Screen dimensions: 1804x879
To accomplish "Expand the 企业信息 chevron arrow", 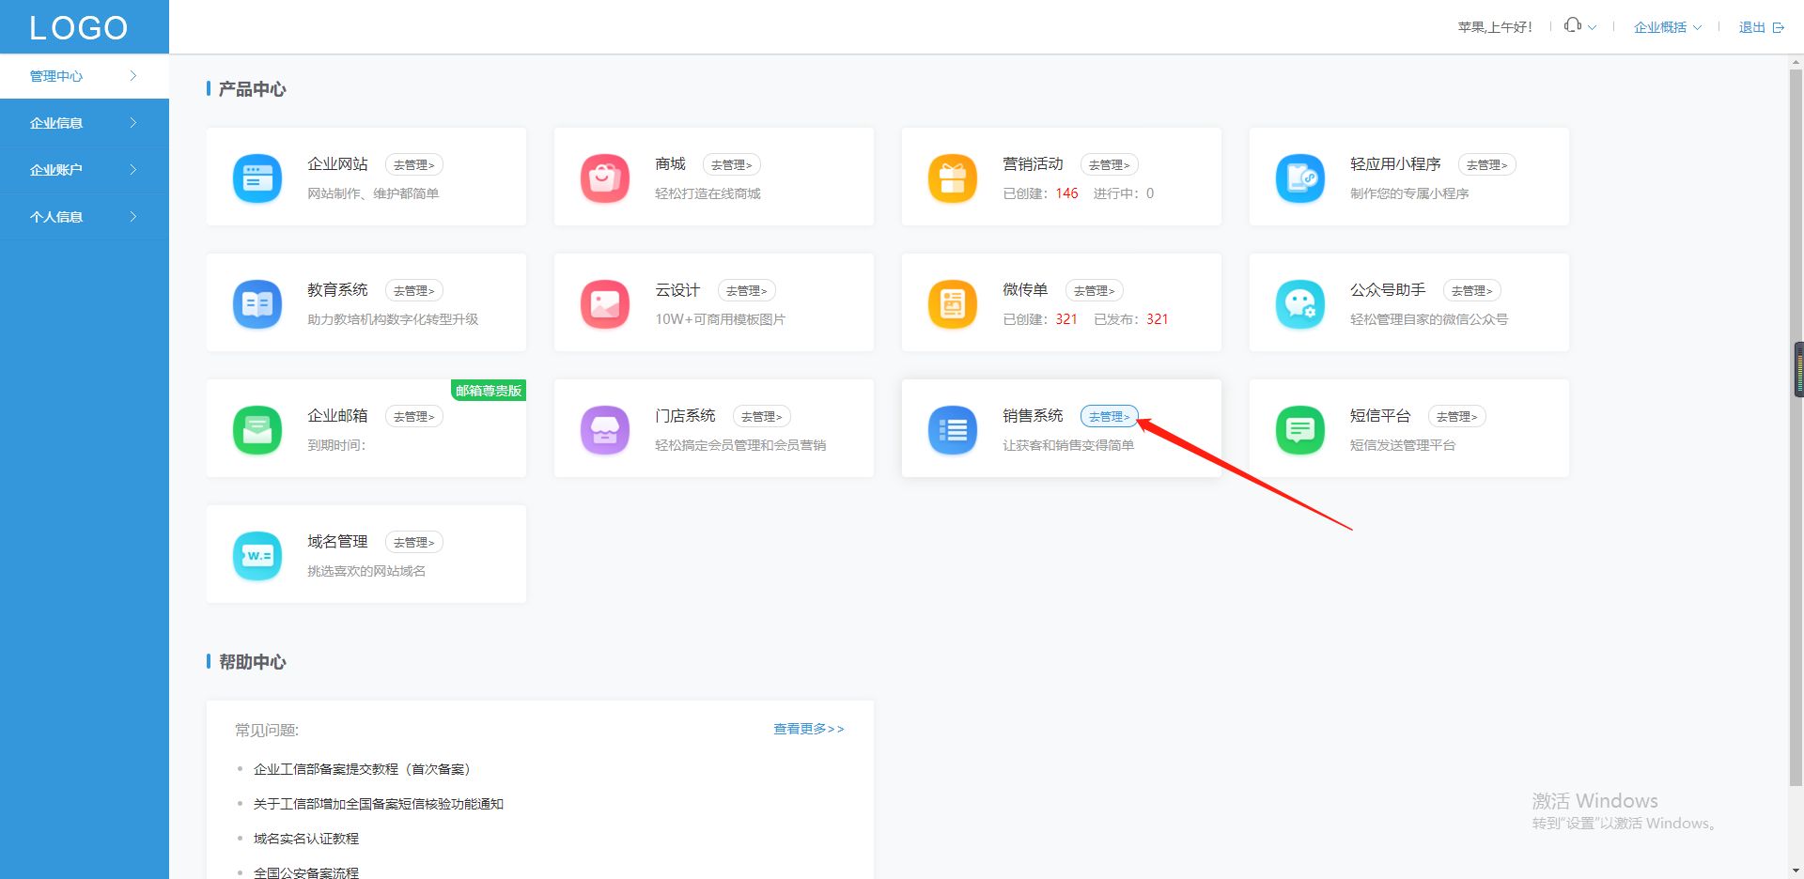I will 133,123.
